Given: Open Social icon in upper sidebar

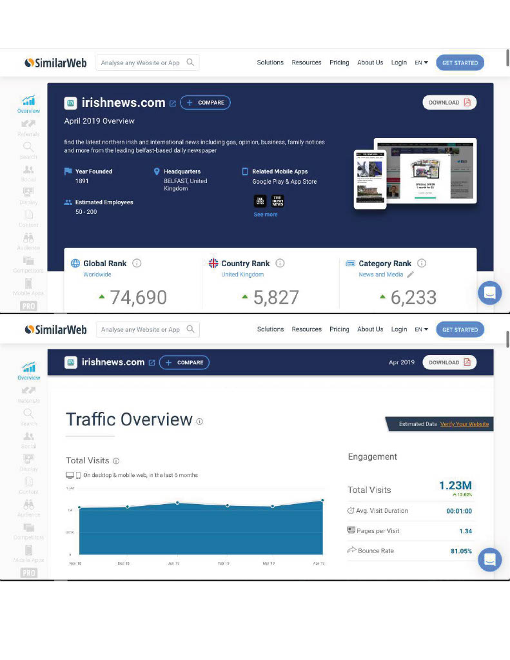Looking at the screenshot, I should tap(28, 170).
